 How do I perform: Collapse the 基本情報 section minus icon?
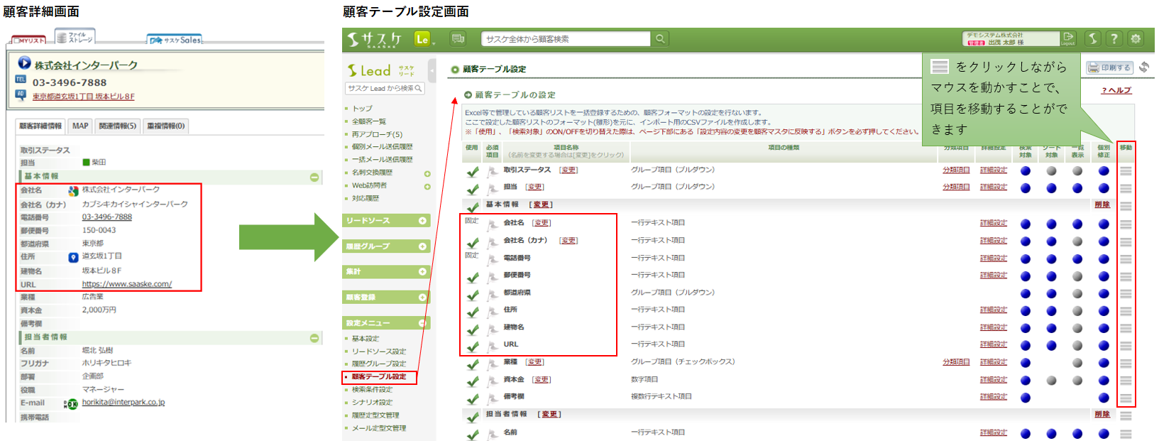tap(314, 177)
